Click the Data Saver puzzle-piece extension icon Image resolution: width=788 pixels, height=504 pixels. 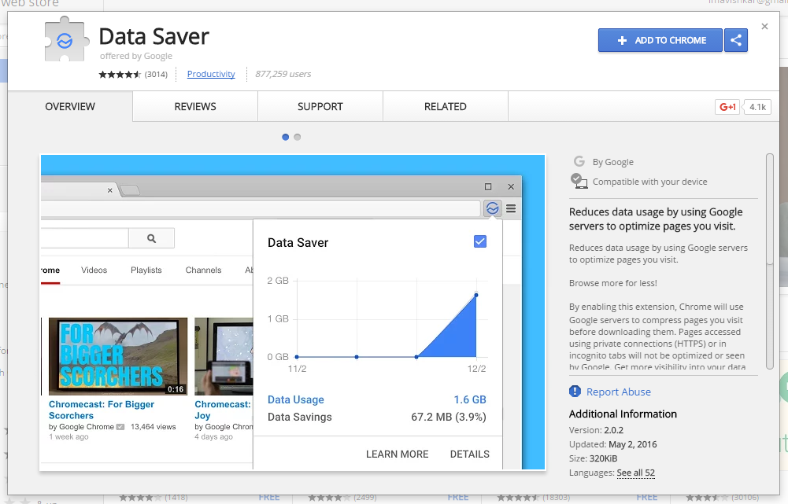click(x=66, y=39)
